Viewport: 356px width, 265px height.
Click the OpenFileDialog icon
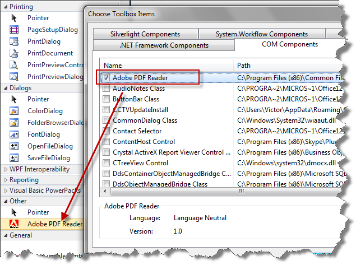[x=14, y=146]
